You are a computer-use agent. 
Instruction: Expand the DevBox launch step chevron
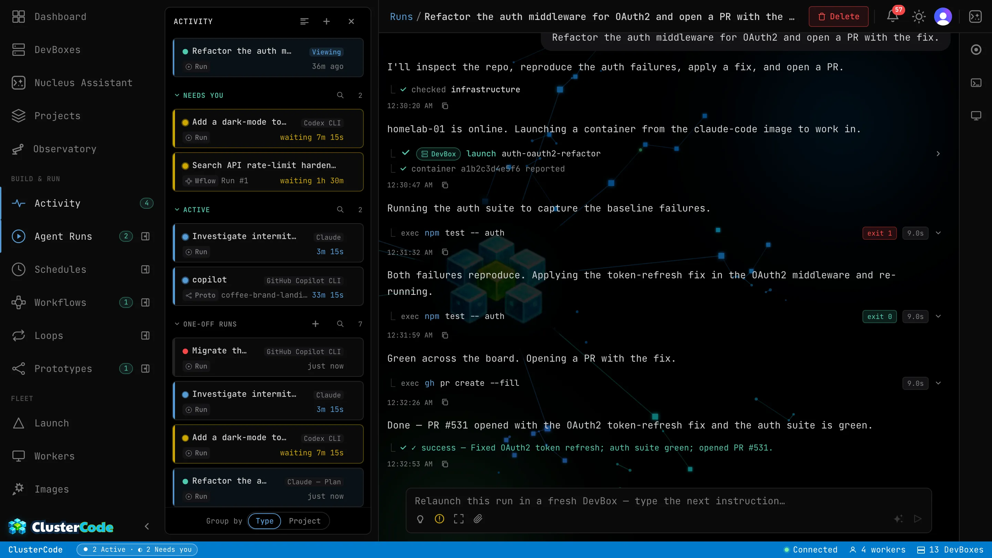pyautogui.click(x=938, y=154)
